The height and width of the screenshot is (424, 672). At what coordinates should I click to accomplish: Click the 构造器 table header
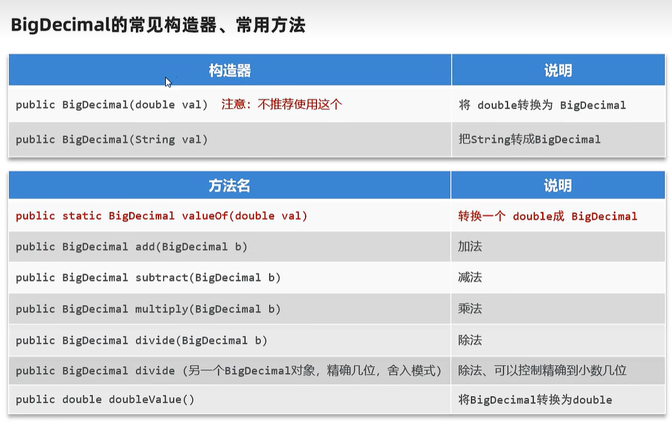click(x=230, y=71)
